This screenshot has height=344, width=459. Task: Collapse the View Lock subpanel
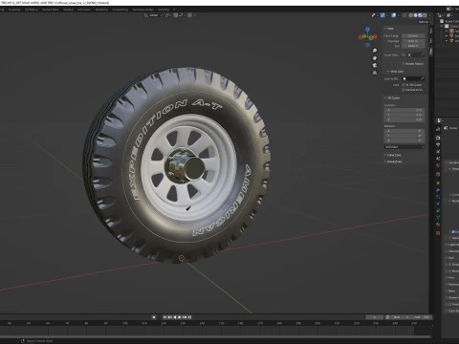tap(395, 72)
